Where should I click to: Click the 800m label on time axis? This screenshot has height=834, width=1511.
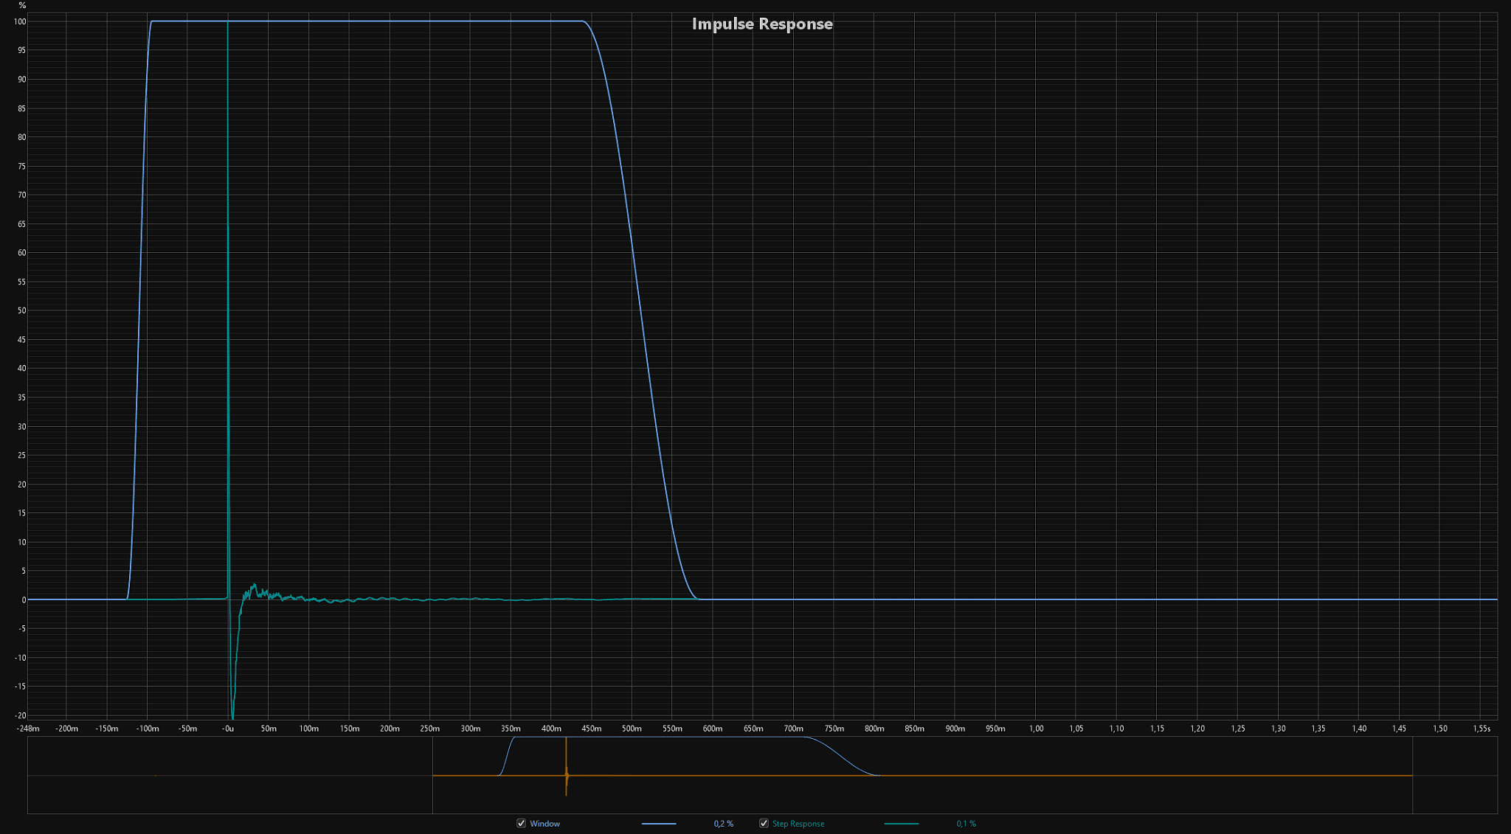pyautogui.click(x=874, y=729)
